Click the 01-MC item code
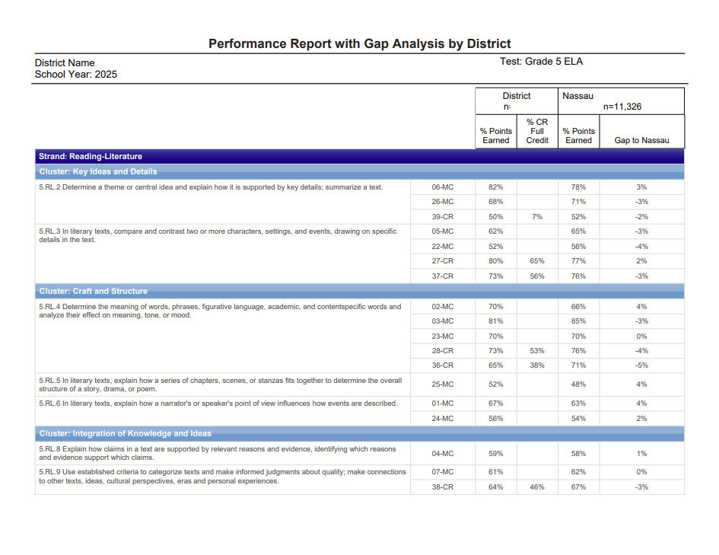 click(443, 403)
